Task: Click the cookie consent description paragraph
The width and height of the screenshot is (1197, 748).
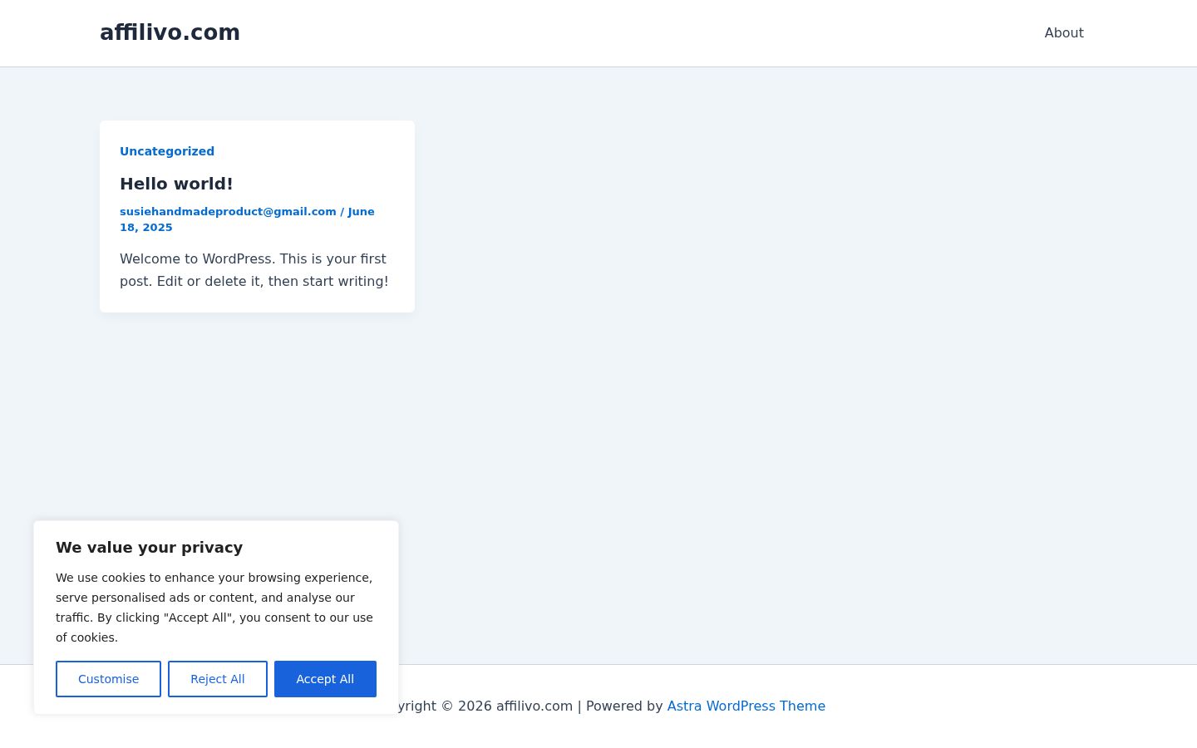Action: pyautogui.click(x=214, y=608)
